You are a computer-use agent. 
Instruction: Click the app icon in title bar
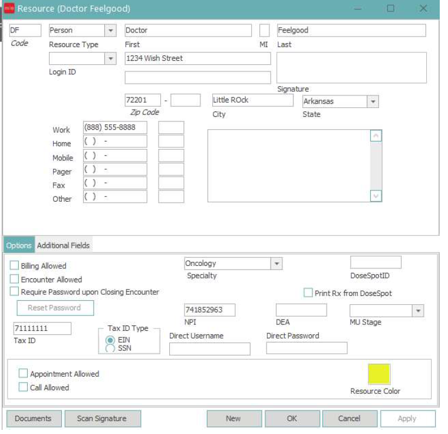click(9, 9)
